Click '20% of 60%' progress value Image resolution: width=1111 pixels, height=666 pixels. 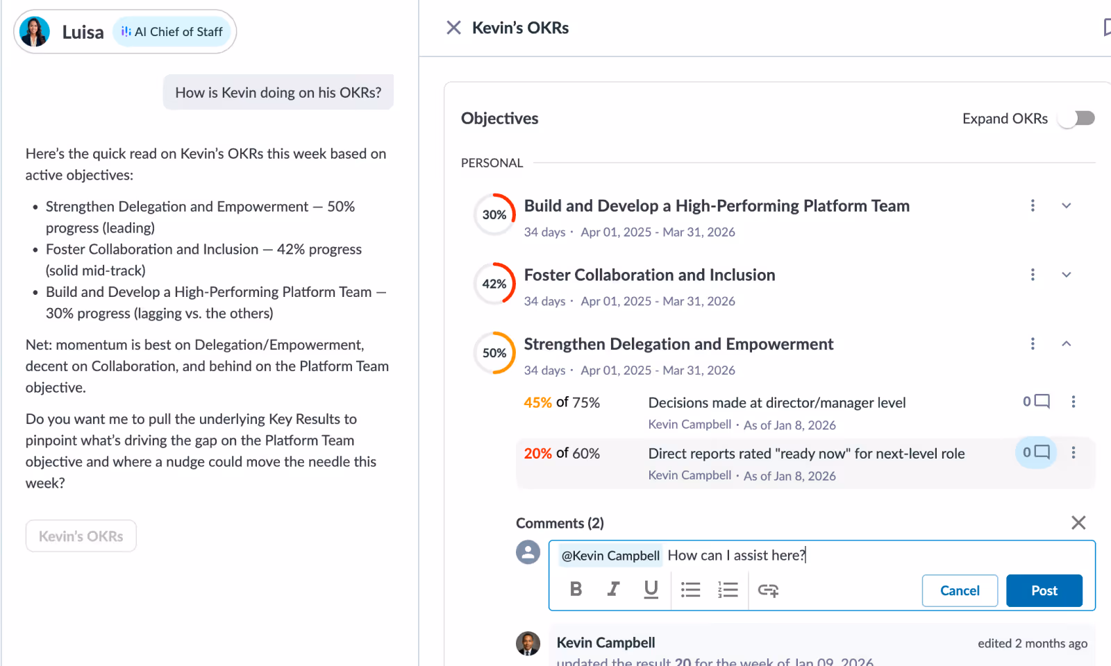tap(562, 453)
